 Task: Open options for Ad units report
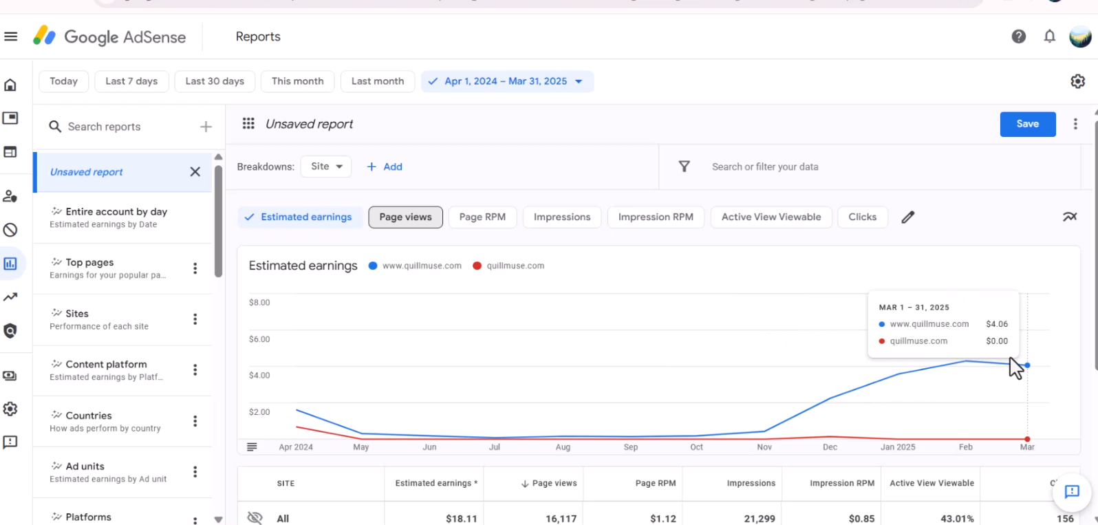pos(195,472)
